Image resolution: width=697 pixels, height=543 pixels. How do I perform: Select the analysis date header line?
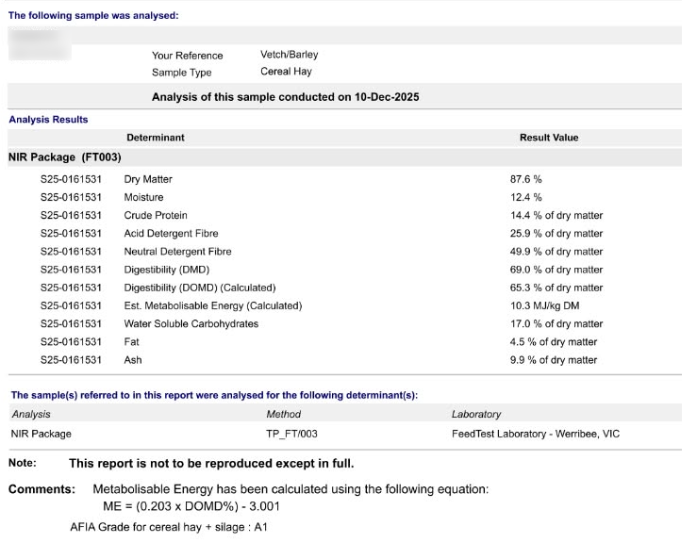click(285, 97)
